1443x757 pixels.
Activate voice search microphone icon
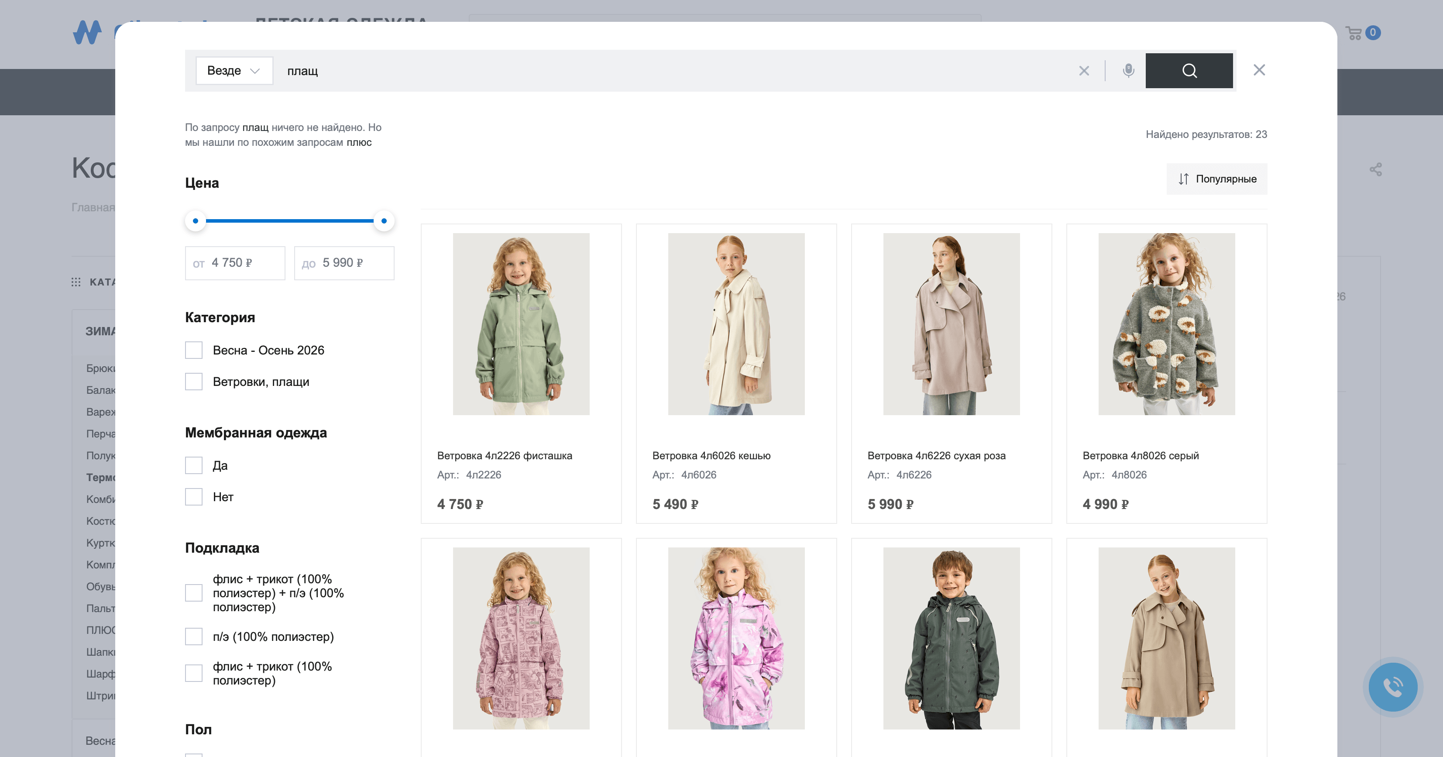[1128, 71]
